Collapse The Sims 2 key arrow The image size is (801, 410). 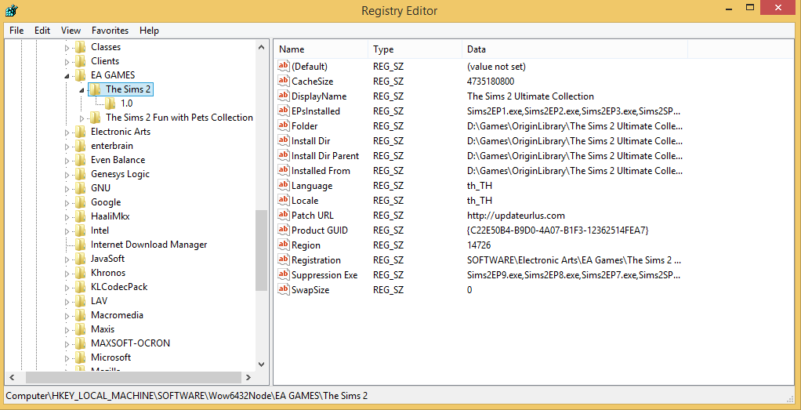click(82, 90)
